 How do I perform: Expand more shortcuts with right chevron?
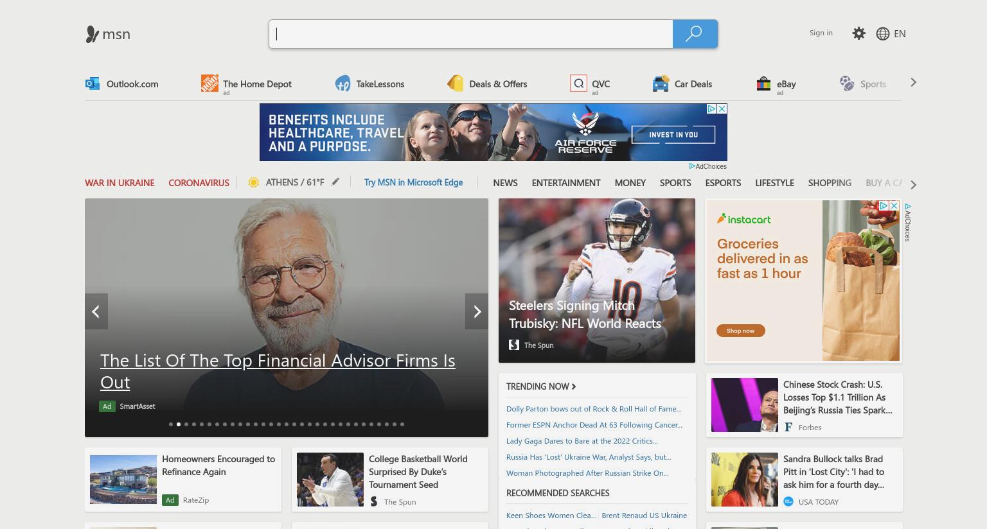point(913,82)
